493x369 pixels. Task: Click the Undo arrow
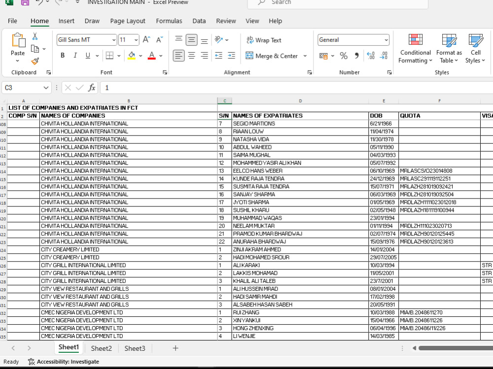(x=39, y=2)
